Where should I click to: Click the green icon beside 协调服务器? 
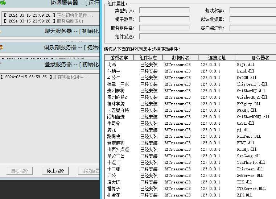(x=3, y=3)
